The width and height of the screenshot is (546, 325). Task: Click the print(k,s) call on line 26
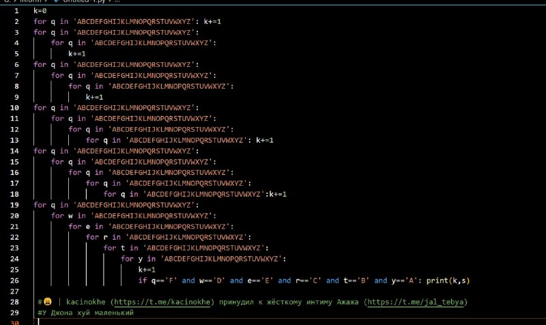pos(448,281)
